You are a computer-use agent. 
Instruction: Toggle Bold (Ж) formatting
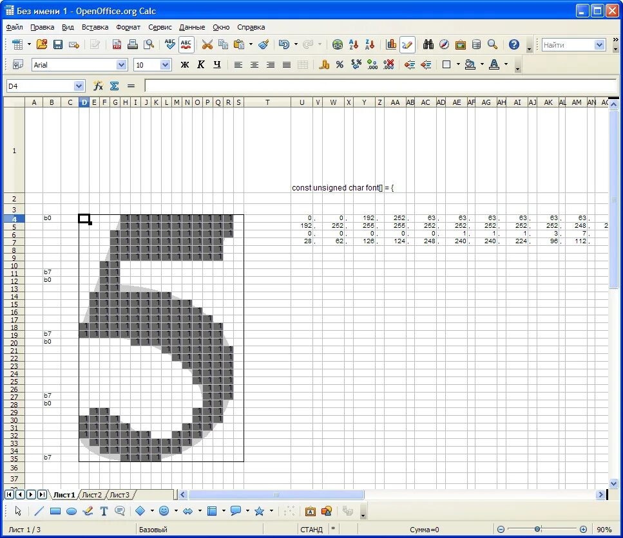click(185, 64)
